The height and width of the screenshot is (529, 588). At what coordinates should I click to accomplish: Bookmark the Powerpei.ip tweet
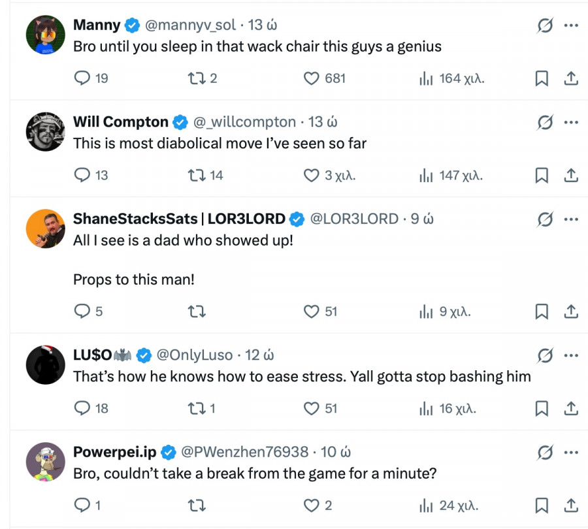tap(542, 505)
